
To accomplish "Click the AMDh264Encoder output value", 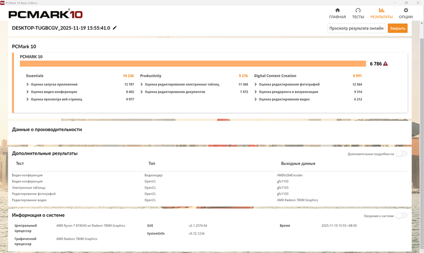I will [x=290, y=175].
